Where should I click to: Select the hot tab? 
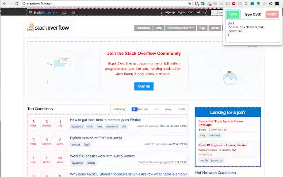click(x=156, y=109)
